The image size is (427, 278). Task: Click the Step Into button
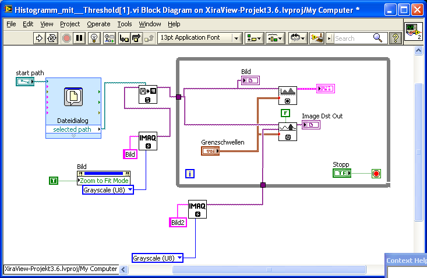coord(124,38)
